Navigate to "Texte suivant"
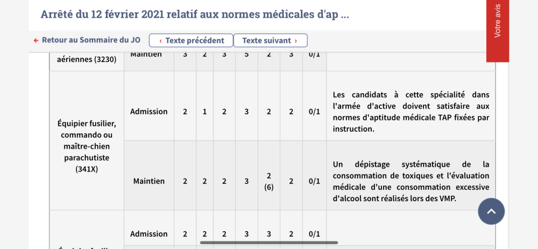The image size is (538, 249). [270, 40]
